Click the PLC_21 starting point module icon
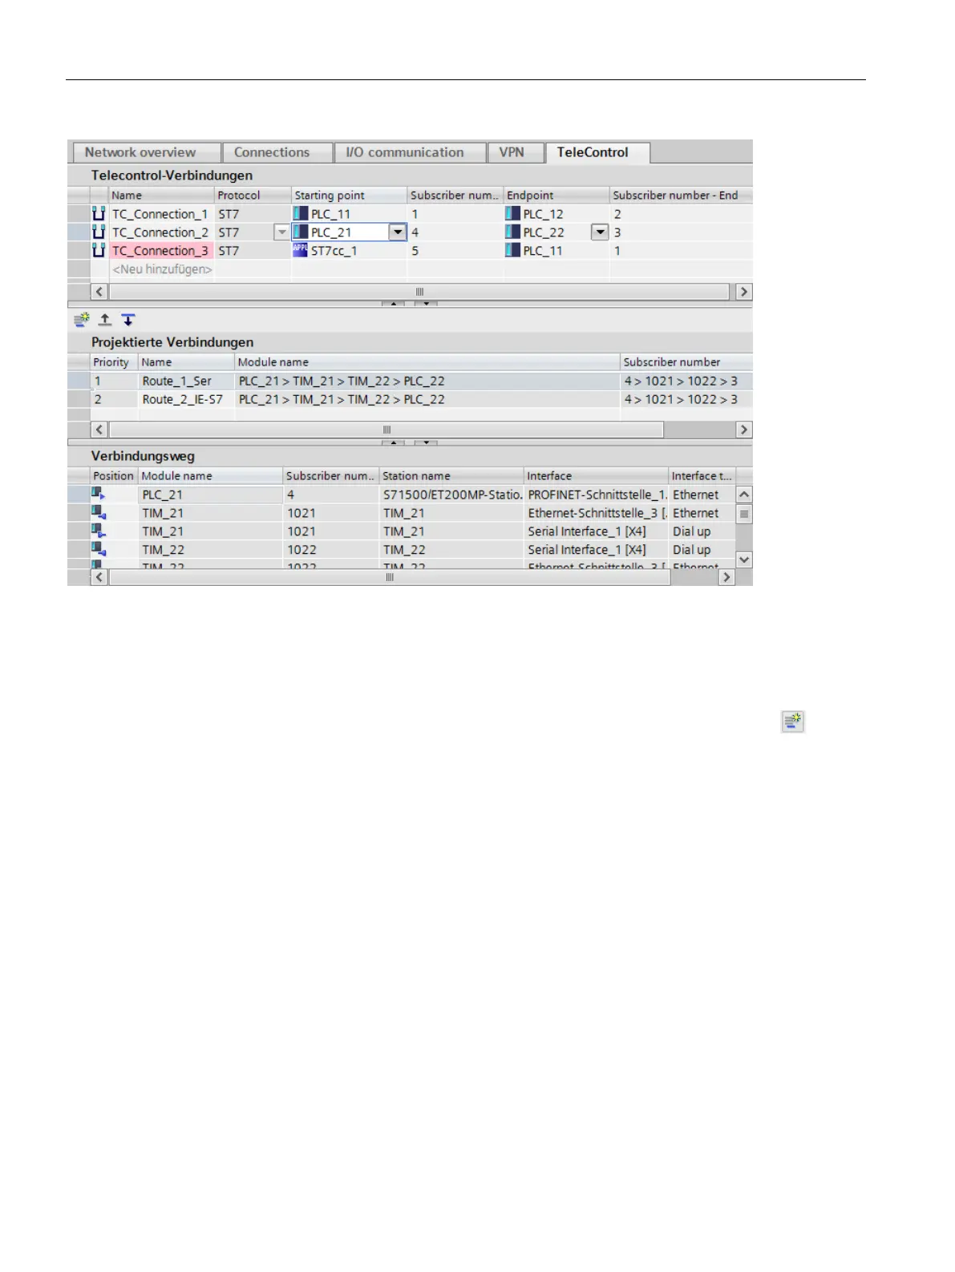The width and height of the screenshot is (955, 1272). point(301,232)
